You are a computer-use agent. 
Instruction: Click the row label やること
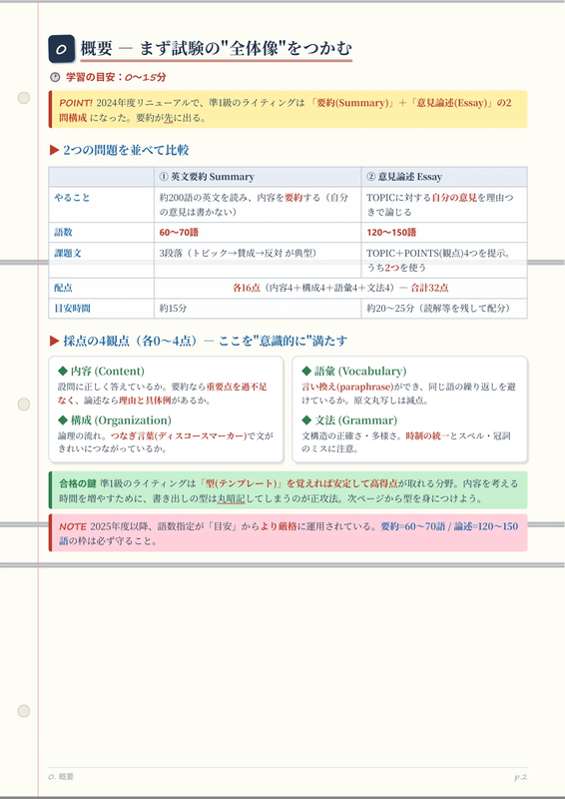[x=72, y=198]
